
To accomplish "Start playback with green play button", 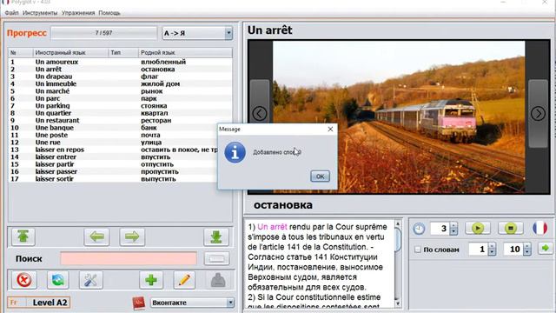I will pos(477,228).
